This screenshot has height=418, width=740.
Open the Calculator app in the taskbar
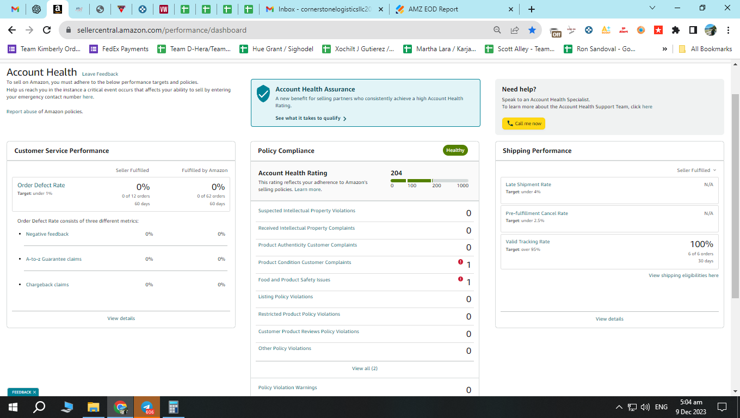tap(174, 407)
